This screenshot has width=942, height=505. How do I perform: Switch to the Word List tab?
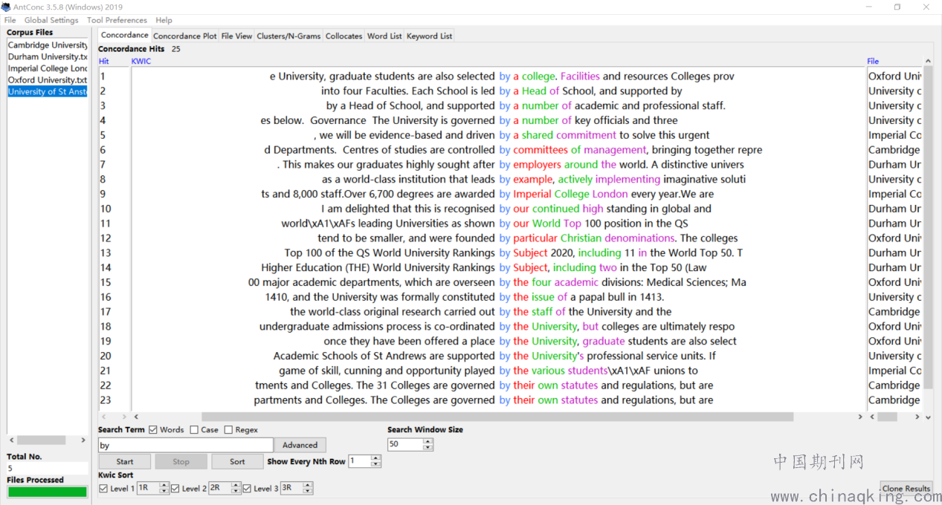(384, 36)
